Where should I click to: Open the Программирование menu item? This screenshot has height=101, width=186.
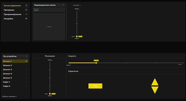pos(15,14)
